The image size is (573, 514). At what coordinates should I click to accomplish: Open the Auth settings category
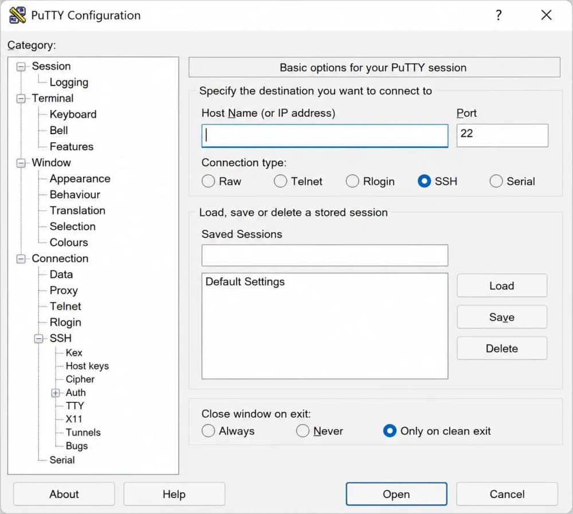tap(76, 393)
